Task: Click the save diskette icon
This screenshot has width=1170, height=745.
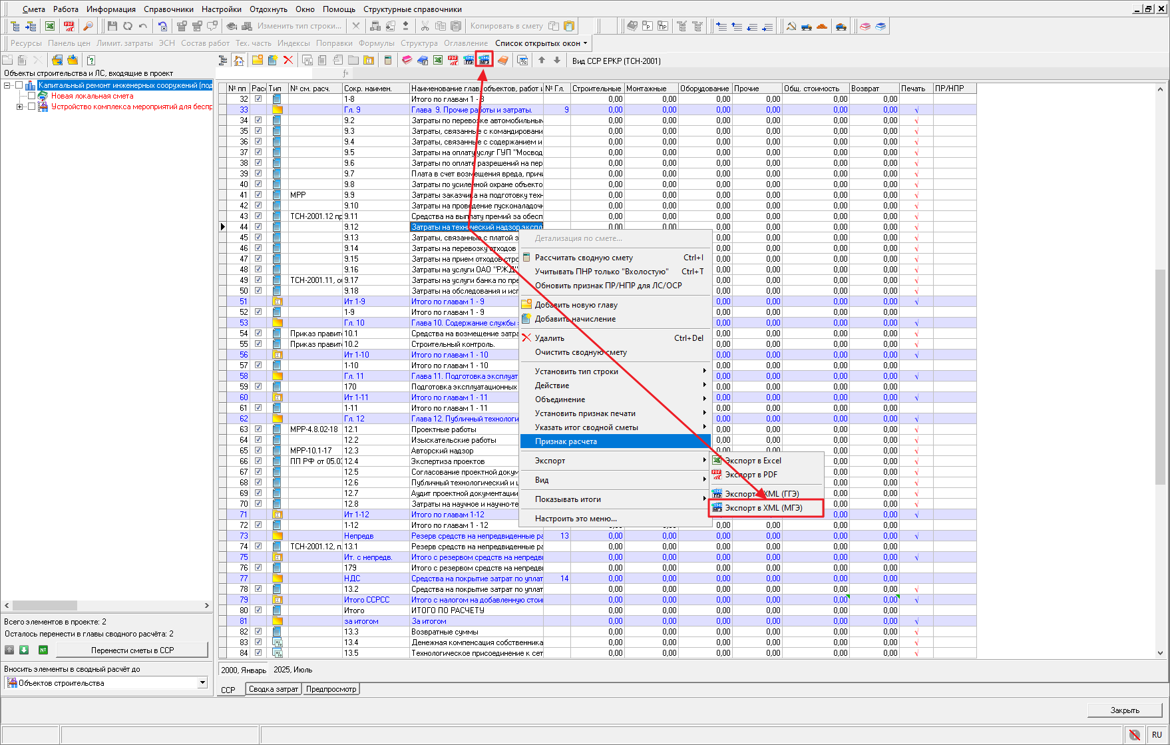Action: click(x=112, y=26)
